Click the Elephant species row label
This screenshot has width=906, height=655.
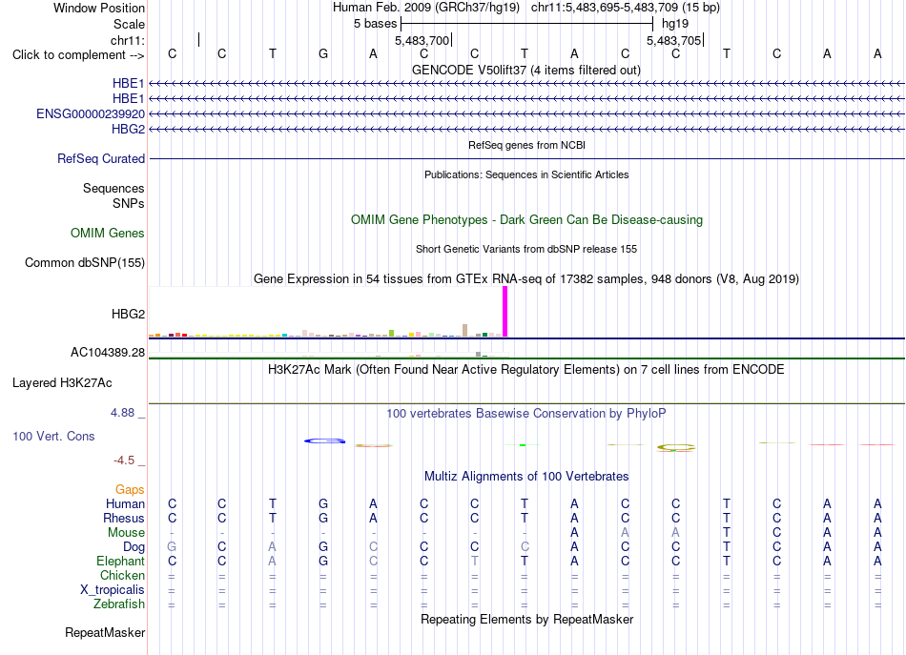[x=121, y=561]
